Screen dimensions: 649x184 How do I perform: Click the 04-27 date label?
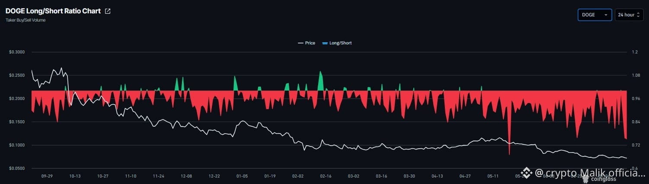[465, 176]
